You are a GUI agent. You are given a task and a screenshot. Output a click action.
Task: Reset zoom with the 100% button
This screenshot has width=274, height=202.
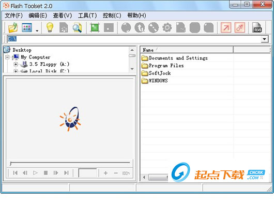point(126,174)
